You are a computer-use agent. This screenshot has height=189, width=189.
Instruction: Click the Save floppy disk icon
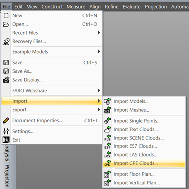pyautogui.click(x=6, y=63)
